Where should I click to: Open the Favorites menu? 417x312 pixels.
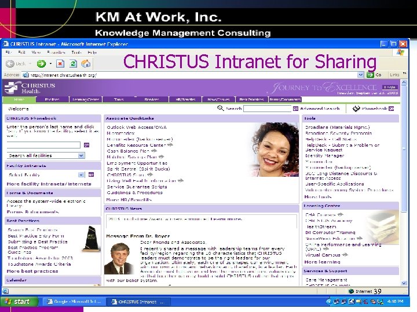pyautogui.click(x=56, y=52)
